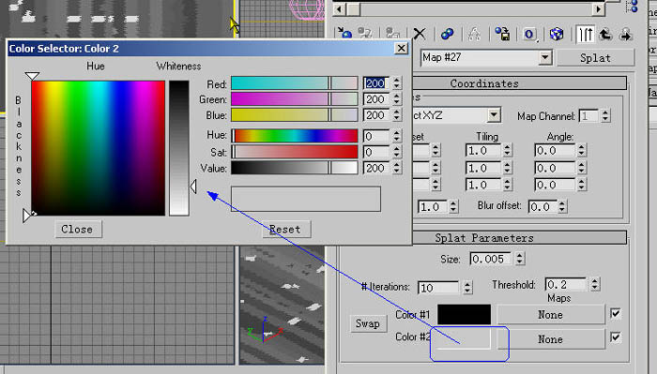Viewport: 657px width, 374px height.
Task: Click the Value brightness slider
Action: 295,168
